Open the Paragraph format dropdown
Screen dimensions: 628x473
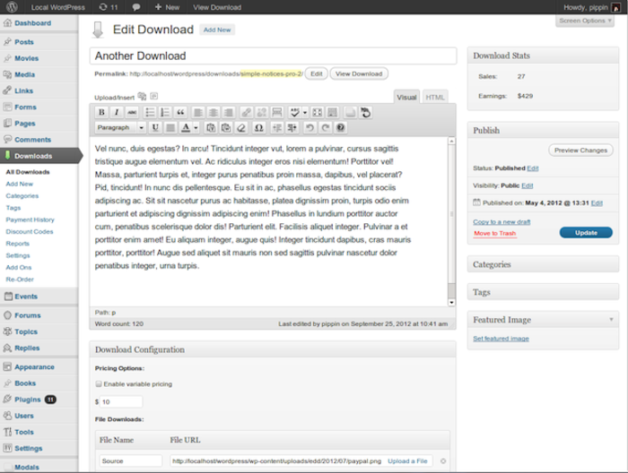coord(119,128)
